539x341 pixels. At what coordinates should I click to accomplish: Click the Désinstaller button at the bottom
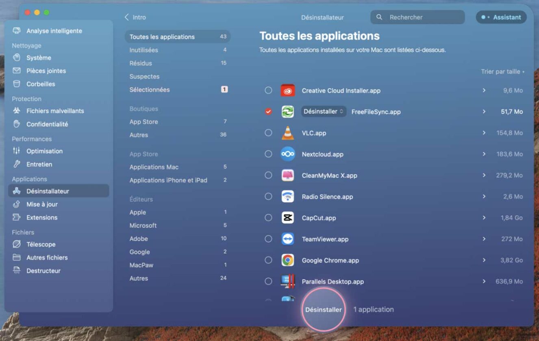click(323, 309)
